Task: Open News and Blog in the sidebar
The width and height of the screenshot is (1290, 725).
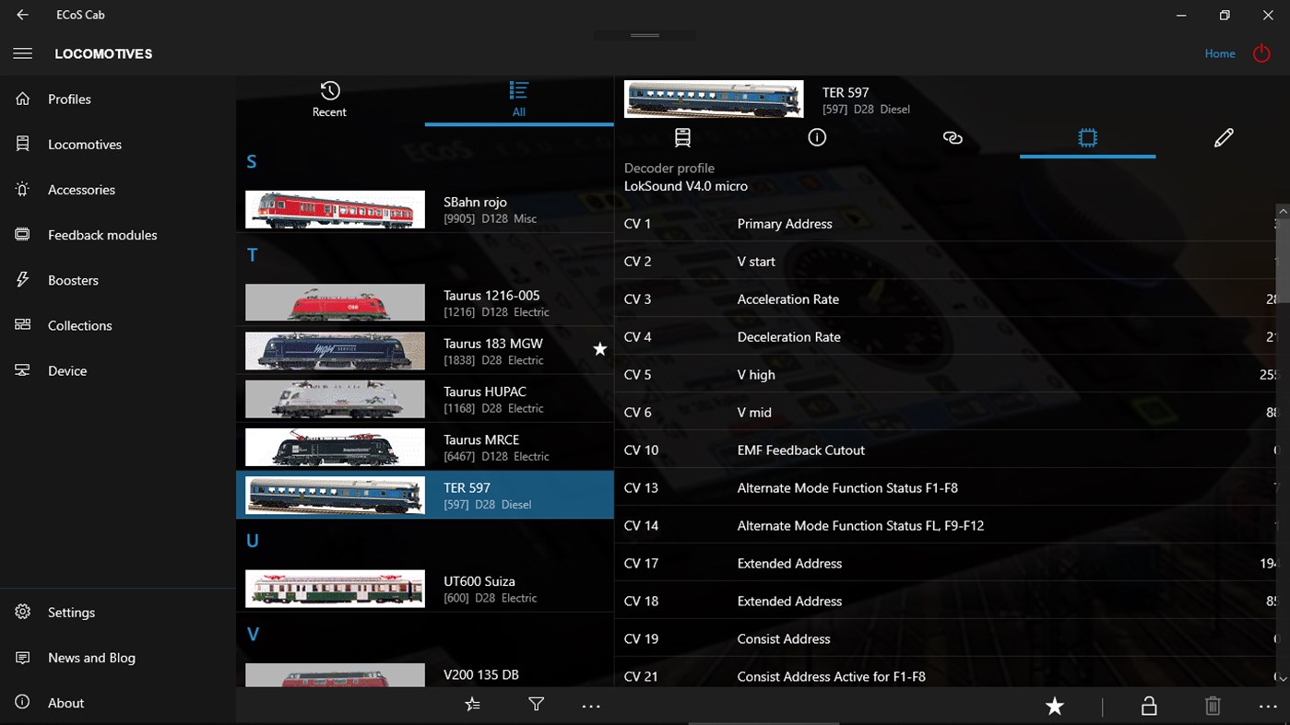Action: click(x=118, y=657)
